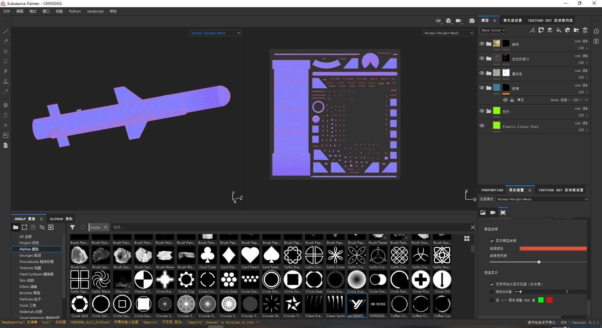This screenshot has width=602, height=328.
Task: Switch to the ALPHAS 透贴 tab
Action: point(61,219)
